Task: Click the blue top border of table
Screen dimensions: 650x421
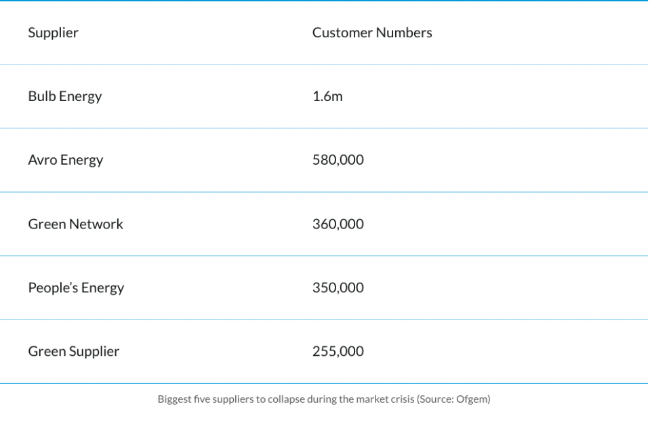Action: pyautogui.click(x=324, y=1)
